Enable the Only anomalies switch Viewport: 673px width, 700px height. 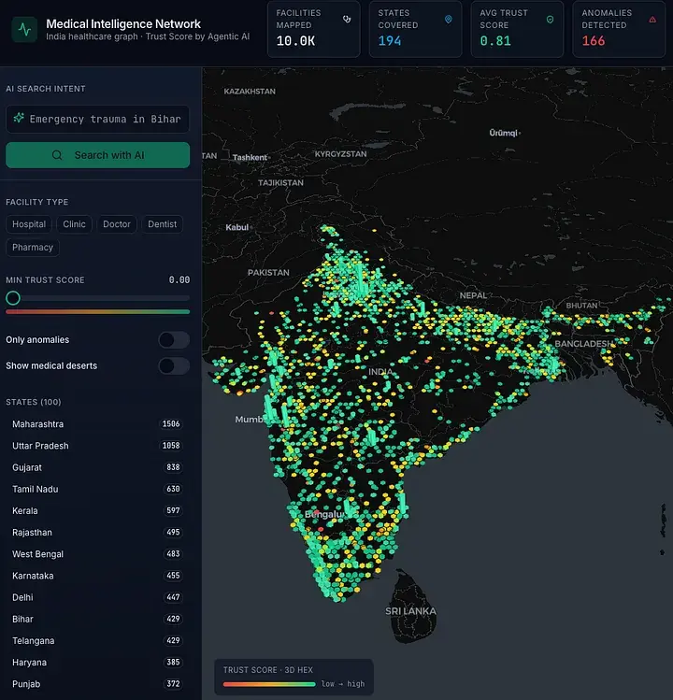click(x=174, y=340)
